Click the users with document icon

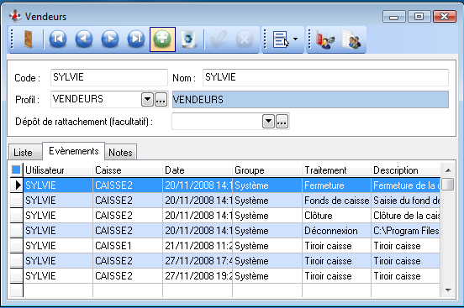pyautogui.click(x=351, y=39)
